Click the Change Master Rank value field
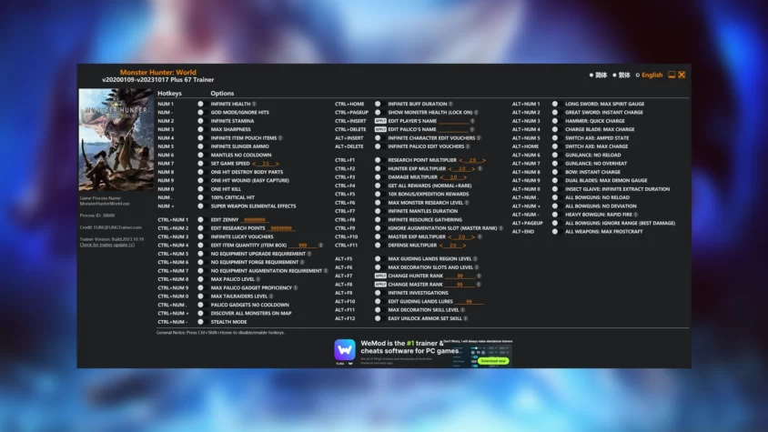This screenshot has height=432, width=768. coord(460,284)
